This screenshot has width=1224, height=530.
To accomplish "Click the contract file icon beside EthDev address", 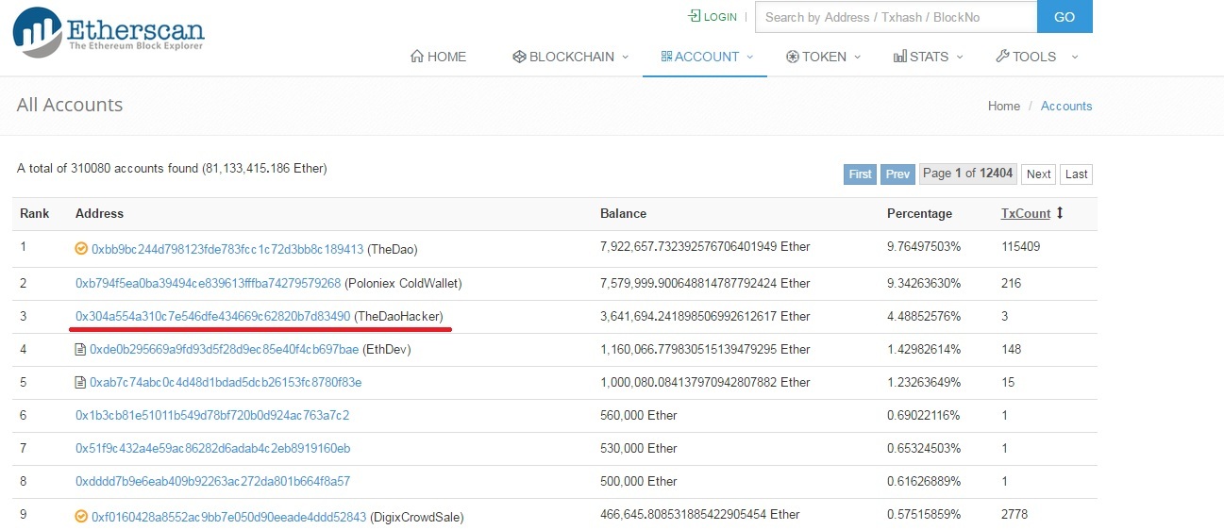I will [80, 349].
